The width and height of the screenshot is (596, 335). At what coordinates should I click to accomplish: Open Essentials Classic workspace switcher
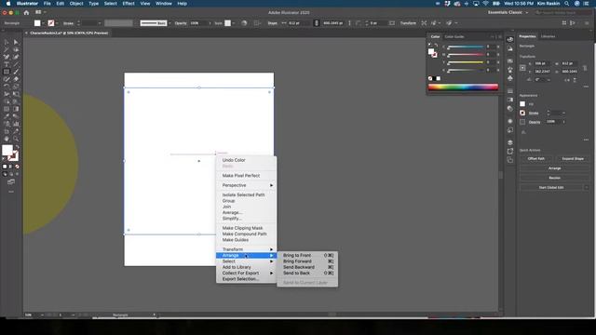pos(508,12)
